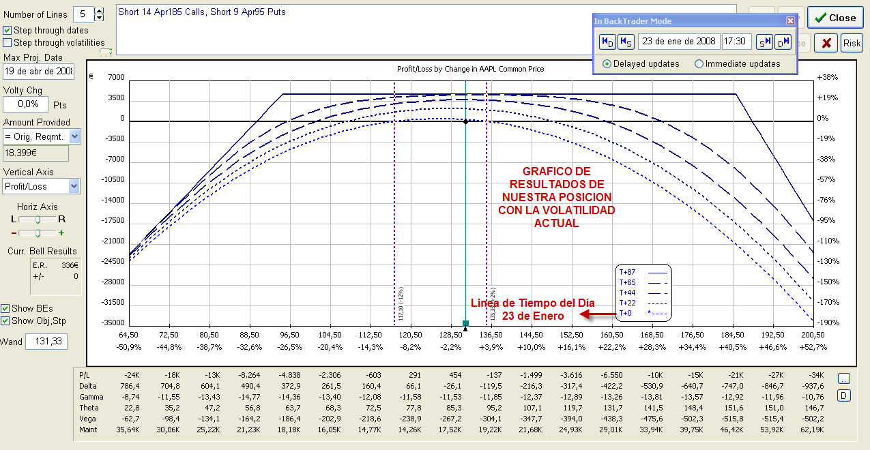Open the Amount Provided dropdown
This screenshot has height=450, width=870.
(74, 136)
